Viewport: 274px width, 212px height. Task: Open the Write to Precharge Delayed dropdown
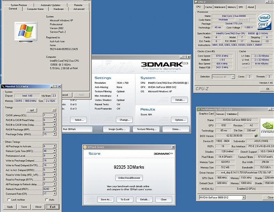pos(54,160)
